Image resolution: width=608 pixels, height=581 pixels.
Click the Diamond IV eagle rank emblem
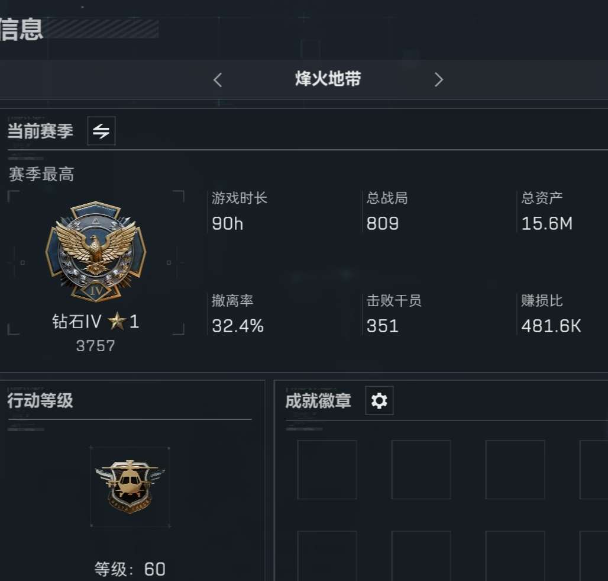click(x=96, y=252)
